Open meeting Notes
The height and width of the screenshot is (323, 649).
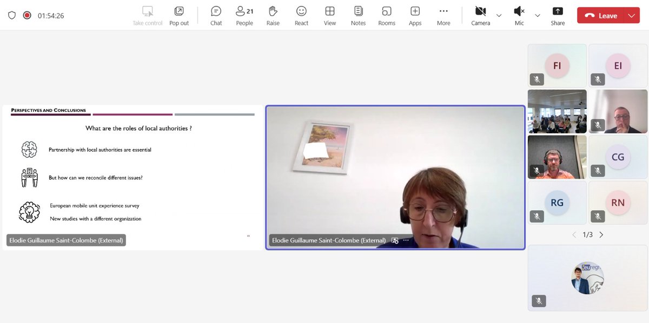coord(358,15)
